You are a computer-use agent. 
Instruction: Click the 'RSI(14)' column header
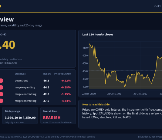point(47,74)
